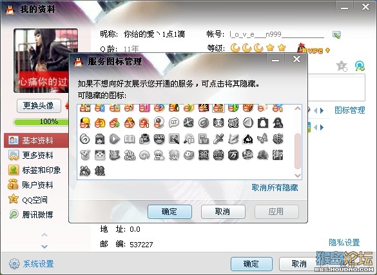Click 确定 in the 服务图标管理 dialog
377x275 pixels.
point(169,212)
